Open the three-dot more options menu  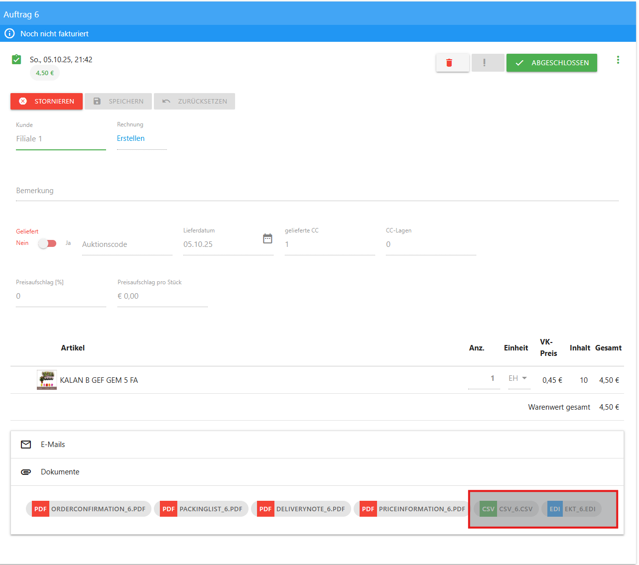(618, 60)
